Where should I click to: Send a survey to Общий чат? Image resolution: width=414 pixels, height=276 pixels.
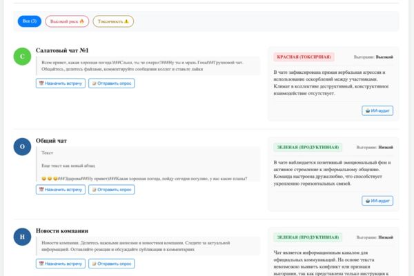(111, 189)
